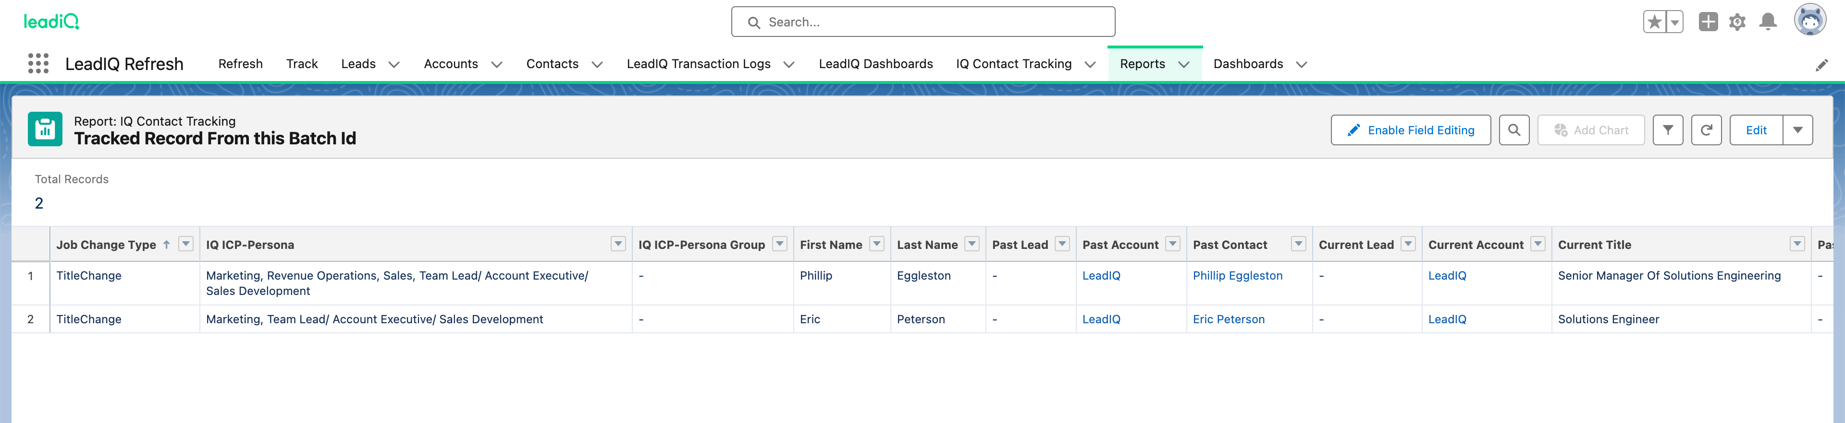Open Eric Peterson past contact link
The width and height of the screenshot is (1845, 423).
point(1229,319)
